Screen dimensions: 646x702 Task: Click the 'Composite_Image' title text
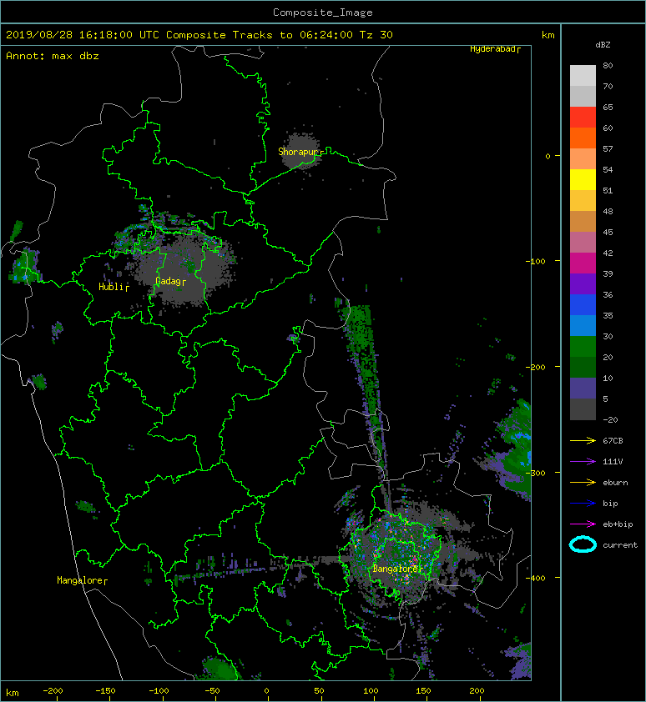pyautogui.click(x=323, y=13)
